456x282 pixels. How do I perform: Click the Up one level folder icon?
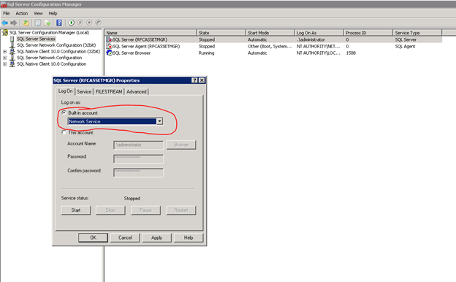click(x=26, y=23)
